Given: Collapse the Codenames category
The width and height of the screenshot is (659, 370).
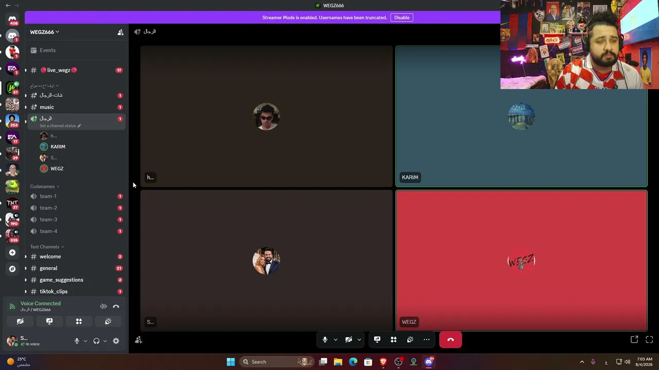Looking at the screenshot, I should pyautogui.click(x=44, y=187).
